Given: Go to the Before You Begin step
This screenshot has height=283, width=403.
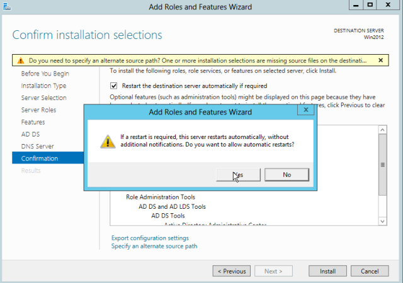Looking at the screenshot, I should pos(44,74).
